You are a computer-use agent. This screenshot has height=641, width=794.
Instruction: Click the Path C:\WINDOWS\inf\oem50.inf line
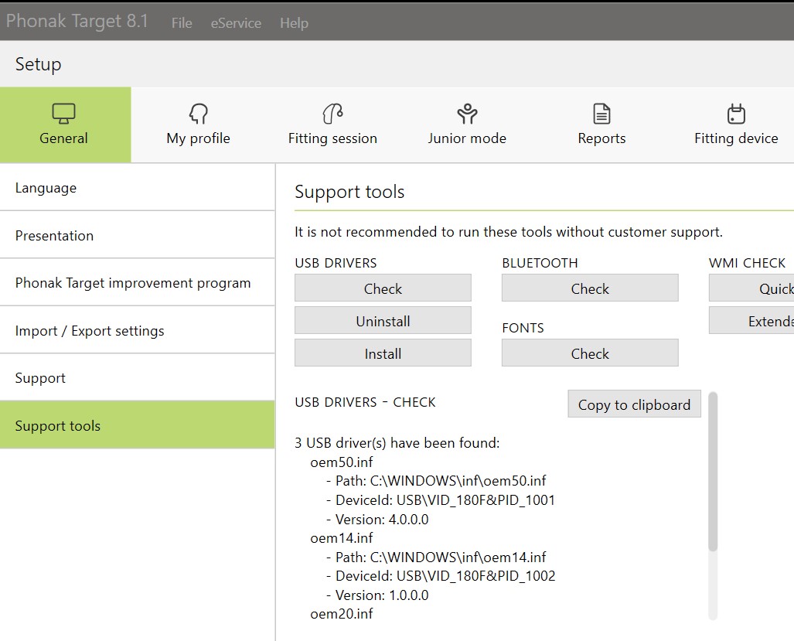tap(436, 480)
